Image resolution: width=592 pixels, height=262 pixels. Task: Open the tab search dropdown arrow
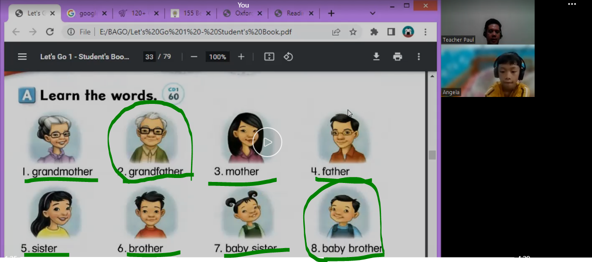point(373,13)
